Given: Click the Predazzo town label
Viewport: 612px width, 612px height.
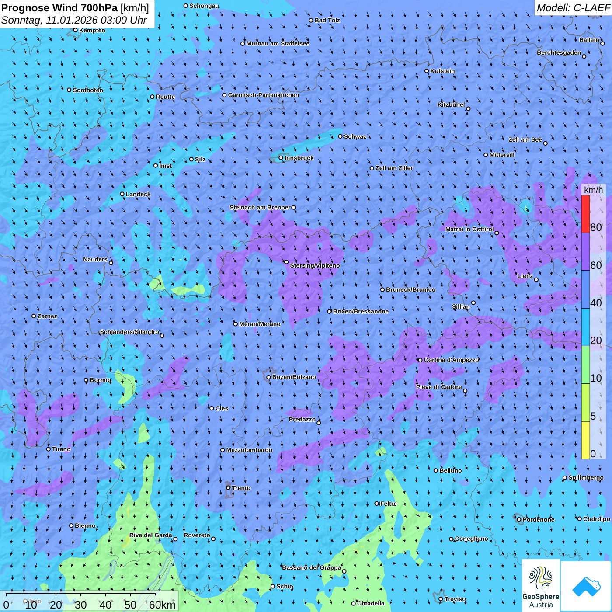Looking at the screenshot, I should point(302,419).
